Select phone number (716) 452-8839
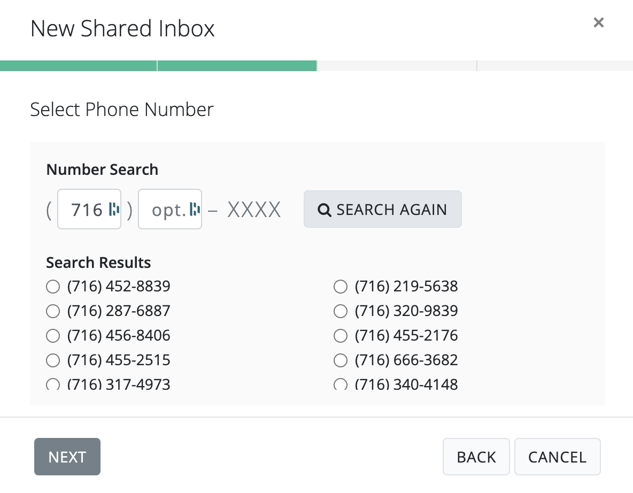The height and width of the screenshot is (493, 633). [x=53, y=287]
